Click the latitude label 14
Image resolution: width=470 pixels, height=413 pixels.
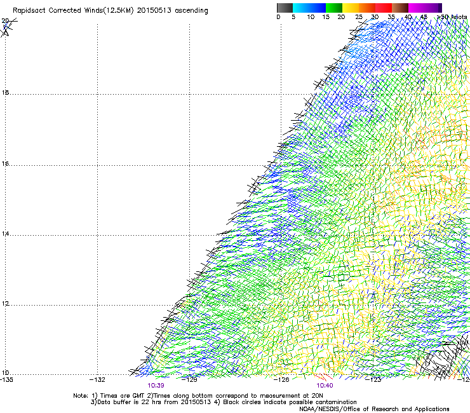(x=5, y=234)
